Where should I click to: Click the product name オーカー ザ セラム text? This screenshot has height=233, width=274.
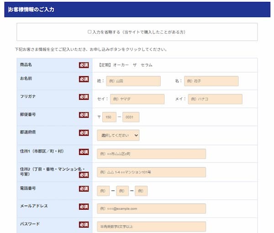[x=126, y=65]
